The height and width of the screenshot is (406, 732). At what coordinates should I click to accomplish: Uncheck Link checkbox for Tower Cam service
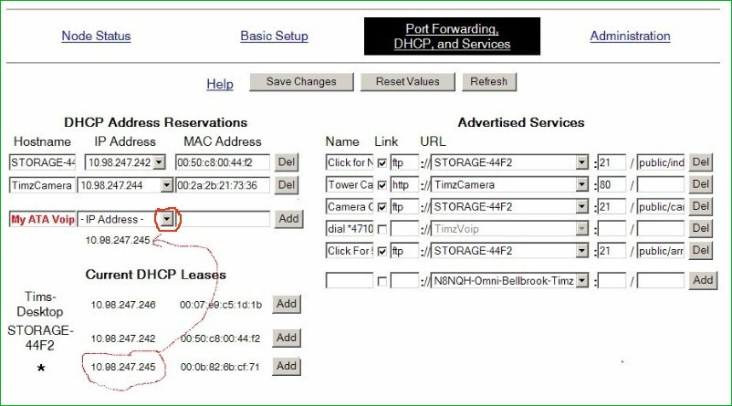[x=382, y=185]
